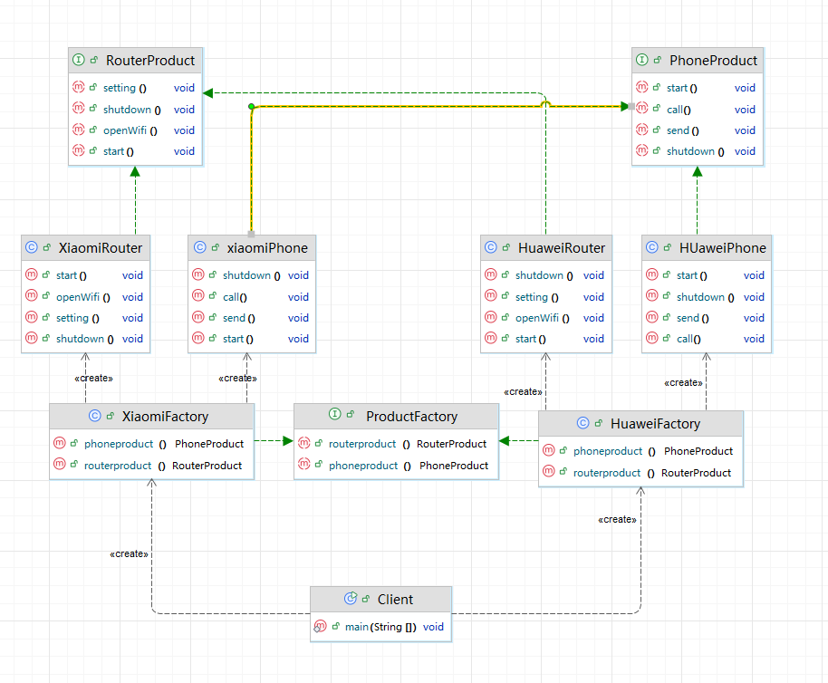The width and height of the screenshot is (828, 683).
Task: Click RouterProduct return type in ProductFactory
Action: (x=451, y=444)
